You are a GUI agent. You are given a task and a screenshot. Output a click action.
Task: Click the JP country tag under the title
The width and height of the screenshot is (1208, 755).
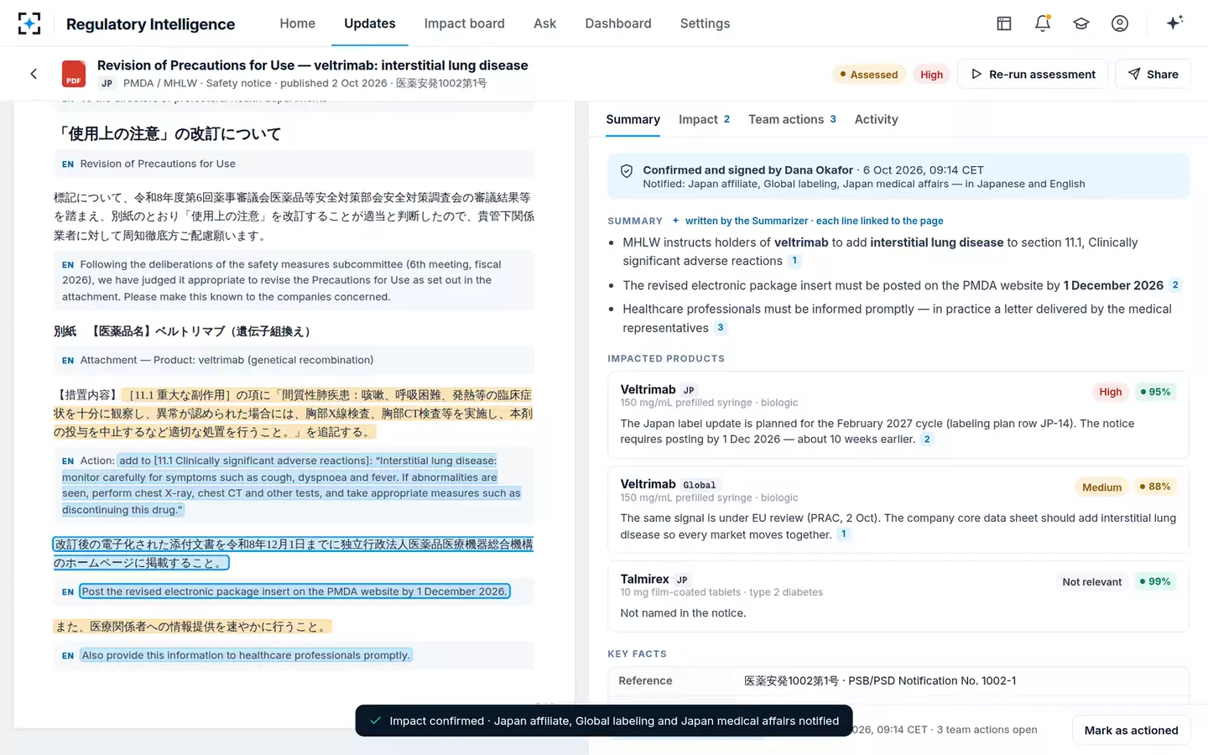(x=107, y=83)
